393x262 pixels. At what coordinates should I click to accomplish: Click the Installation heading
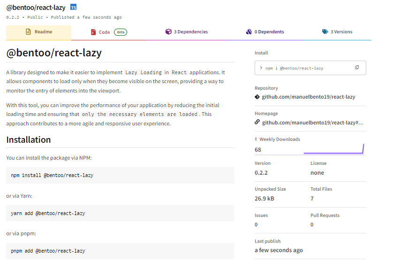point(29,140)
